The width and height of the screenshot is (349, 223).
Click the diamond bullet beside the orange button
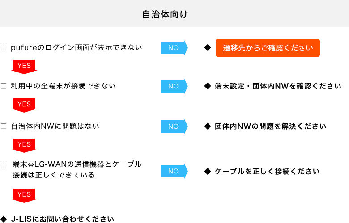pos(208,47)
